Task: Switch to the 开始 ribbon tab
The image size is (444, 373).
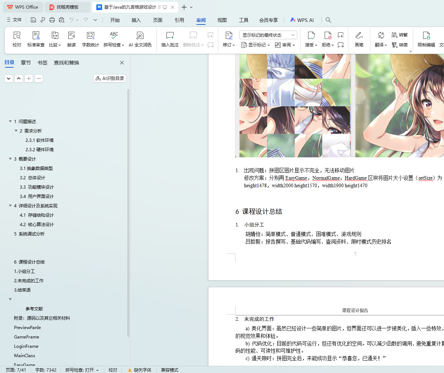Action: [115, 20]
